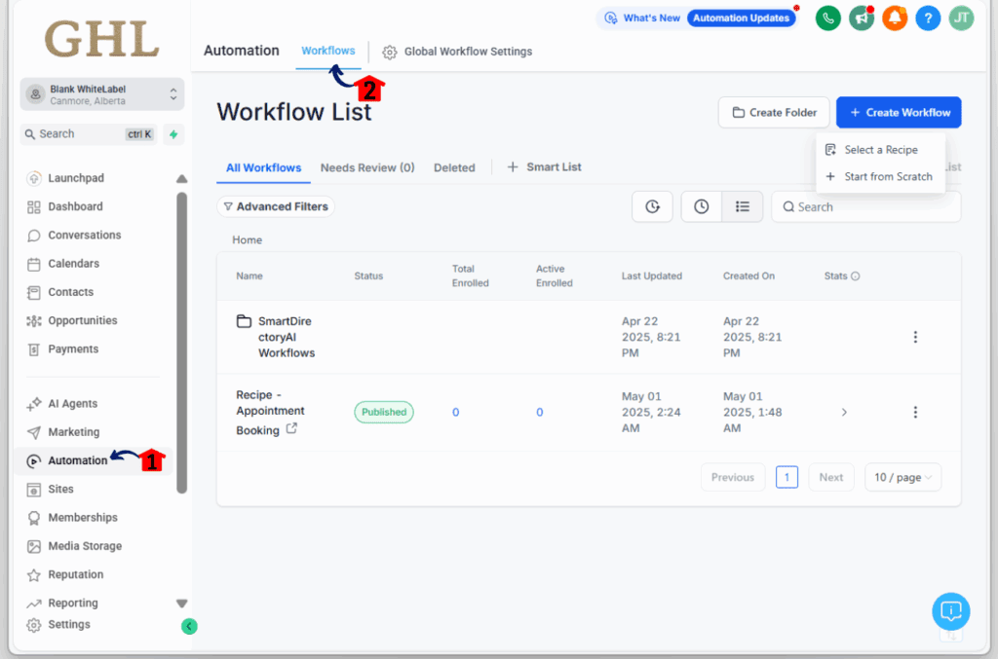Select the Deleted tab
The height and width of the screenshot is (659, 998).
coord(454,167)
